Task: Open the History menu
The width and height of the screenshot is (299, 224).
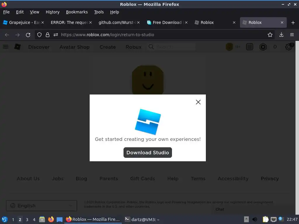Action: (x=53, y=12)
